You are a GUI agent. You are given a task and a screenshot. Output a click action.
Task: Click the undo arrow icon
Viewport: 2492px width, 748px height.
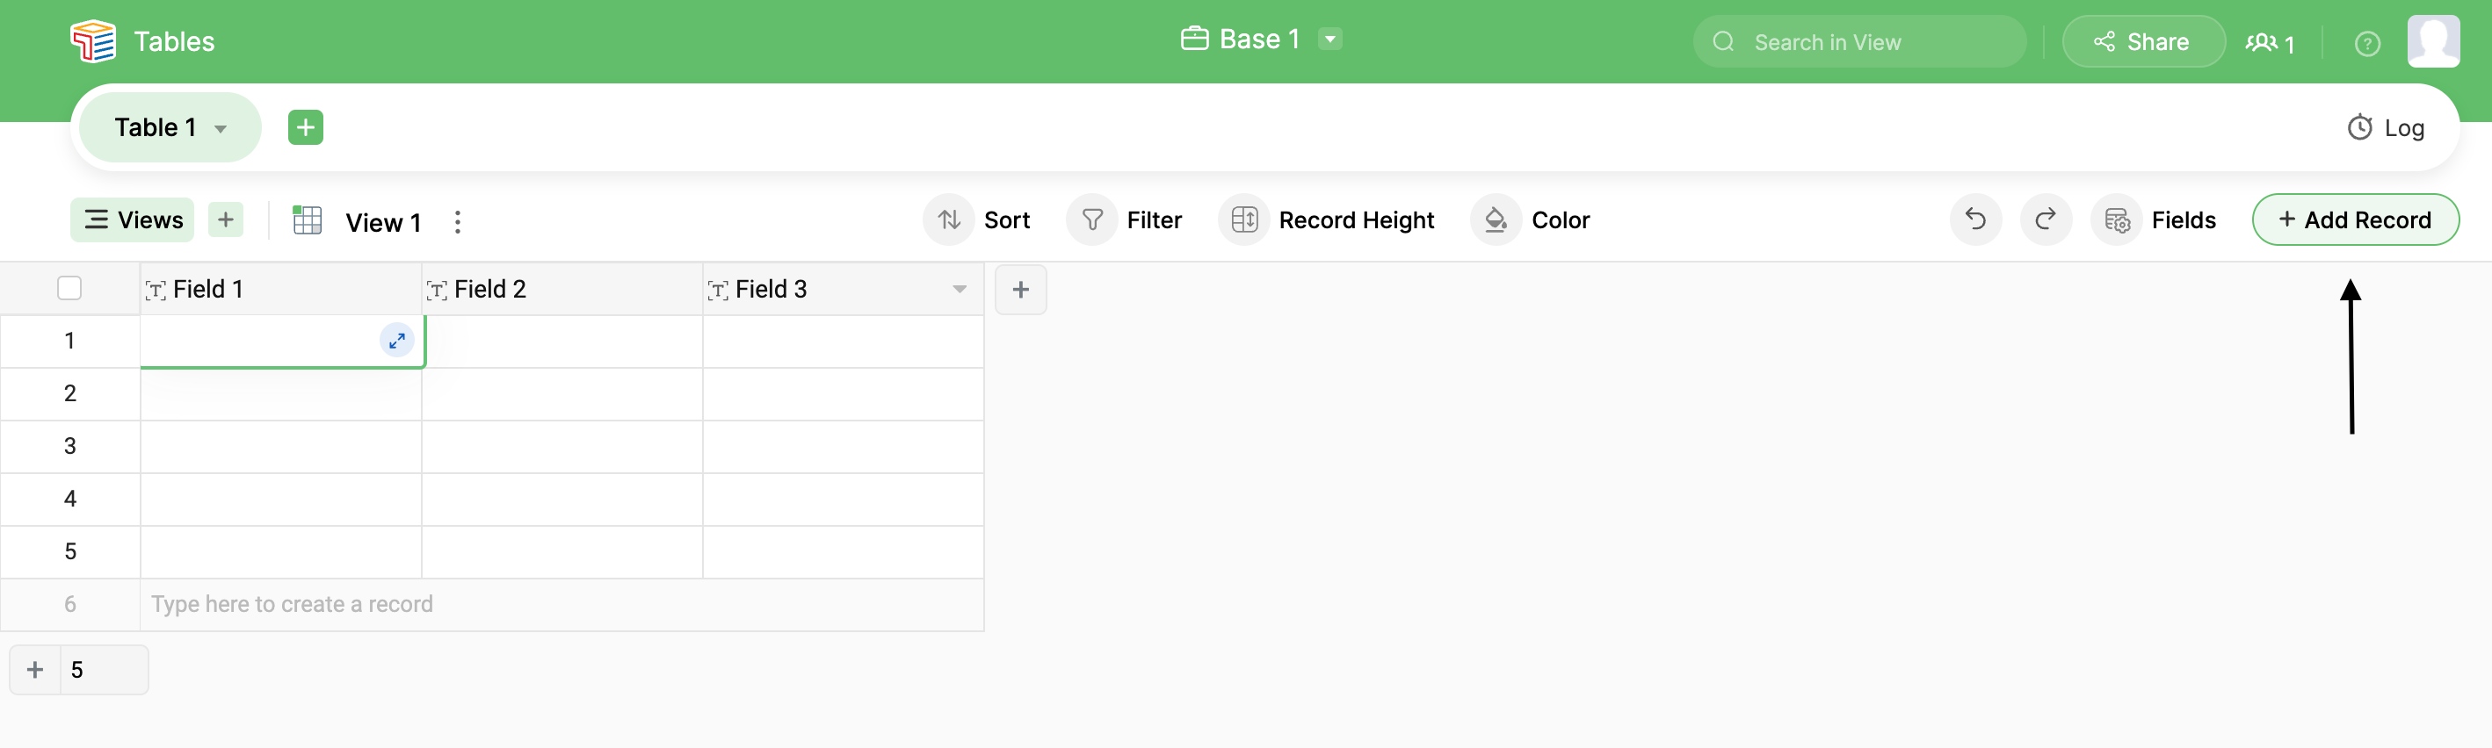[x=1974, y=220]
